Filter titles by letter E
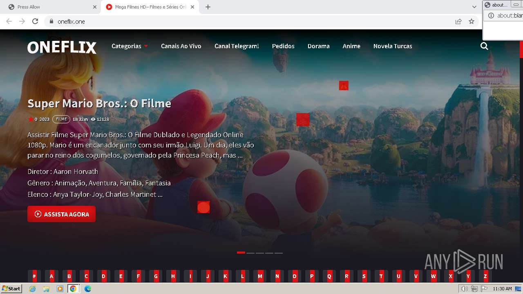The width and height of the screenshot is (523, 294). [121, 276]
